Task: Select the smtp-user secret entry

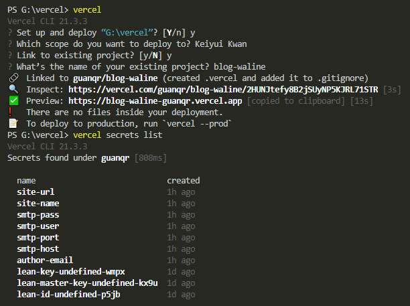Action: click(38, 226)
